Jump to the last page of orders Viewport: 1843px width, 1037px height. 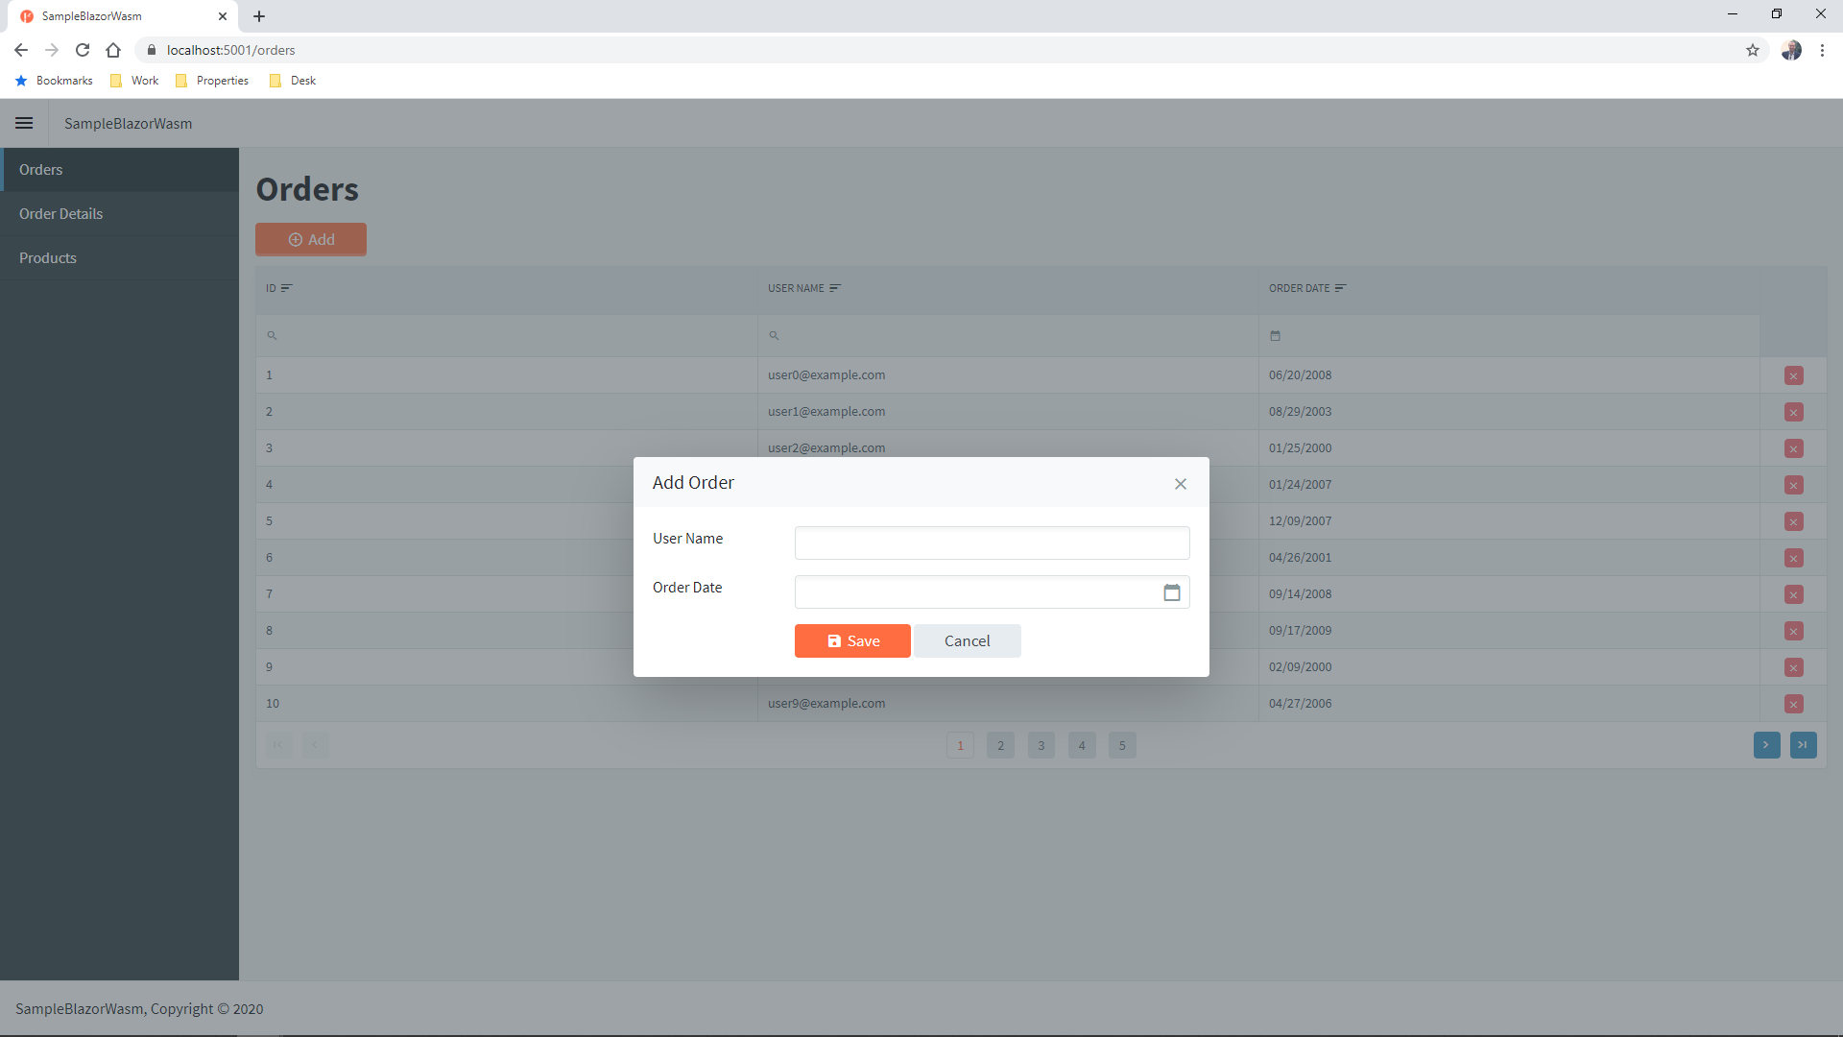pos(1803,745)
